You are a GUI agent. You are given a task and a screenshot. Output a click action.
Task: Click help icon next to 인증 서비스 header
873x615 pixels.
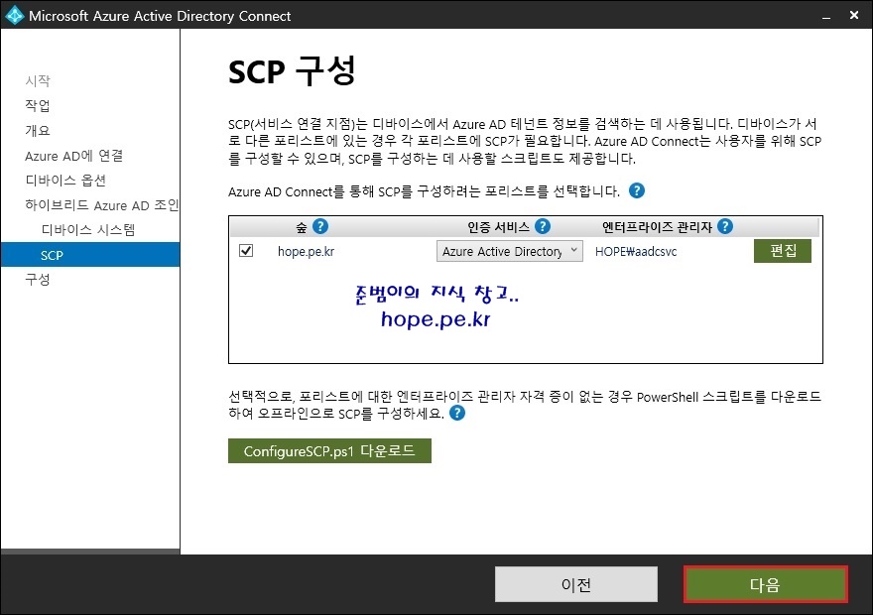click(x=543, y=226)
